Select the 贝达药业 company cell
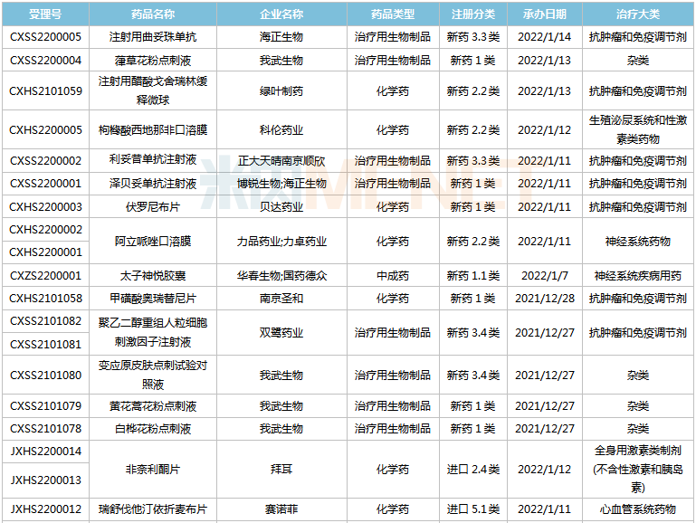 click(x=281, y=207)
